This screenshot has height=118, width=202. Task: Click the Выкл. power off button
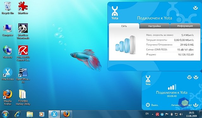tap(152, 105)
